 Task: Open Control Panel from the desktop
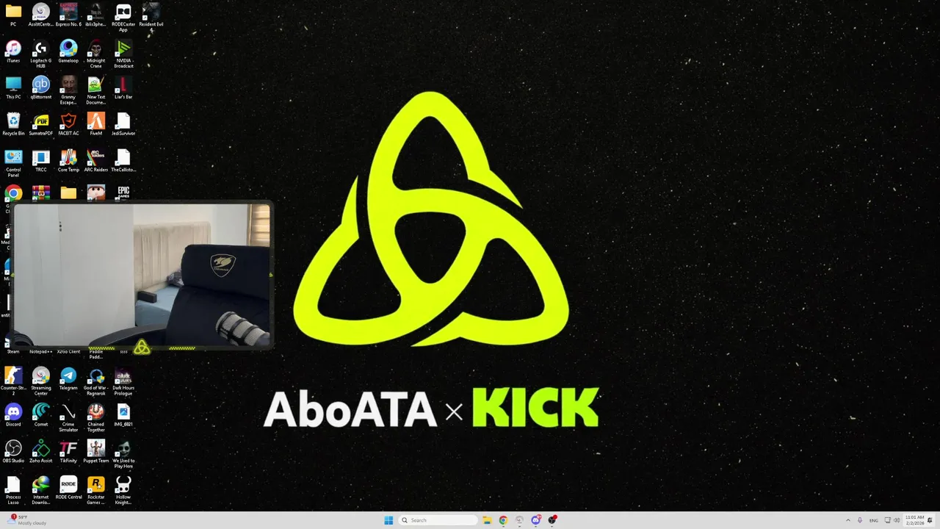13,164
